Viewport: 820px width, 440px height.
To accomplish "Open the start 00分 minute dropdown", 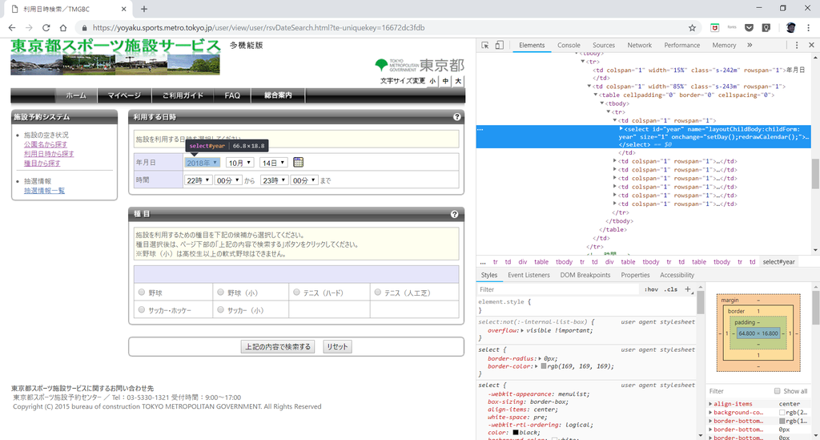I will coord(228,180).
